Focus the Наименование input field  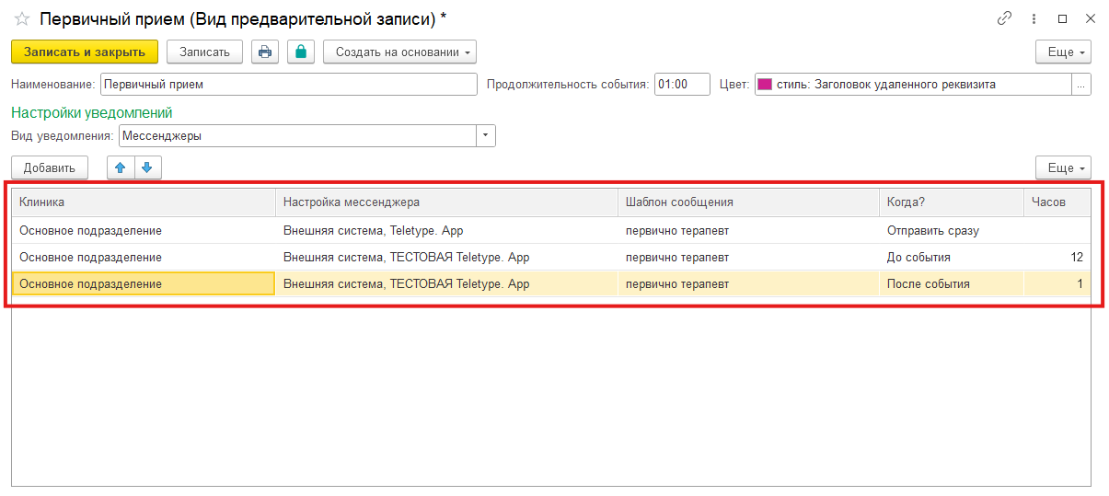coord(289,85)
